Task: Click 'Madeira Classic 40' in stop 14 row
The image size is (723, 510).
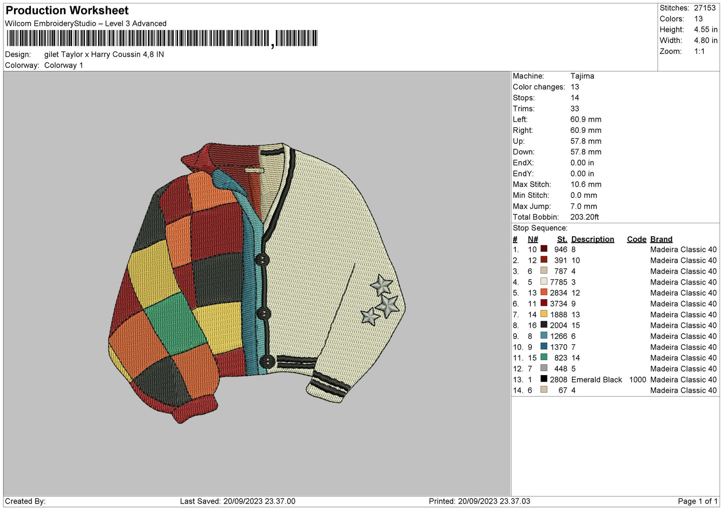Action: [x=683, y=391]
